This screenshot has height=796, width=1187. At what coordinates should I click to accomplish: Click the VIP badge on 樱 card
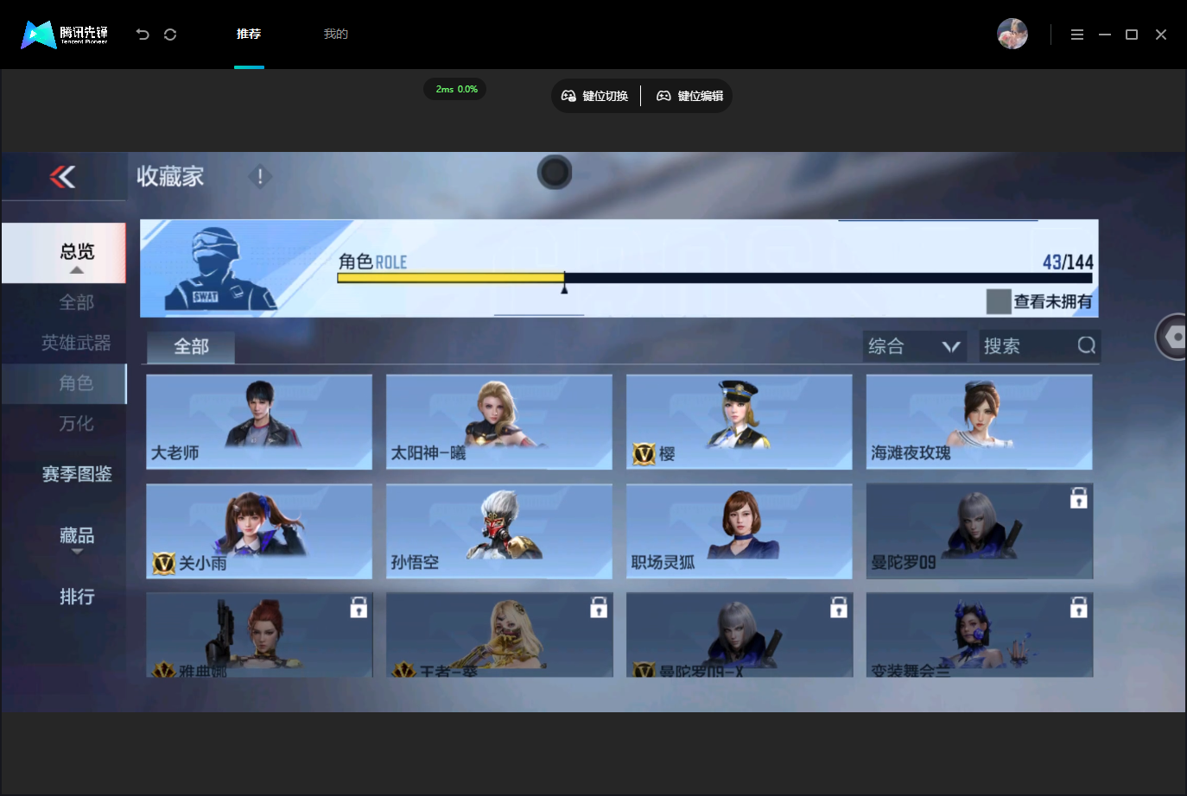coord(644,453)
